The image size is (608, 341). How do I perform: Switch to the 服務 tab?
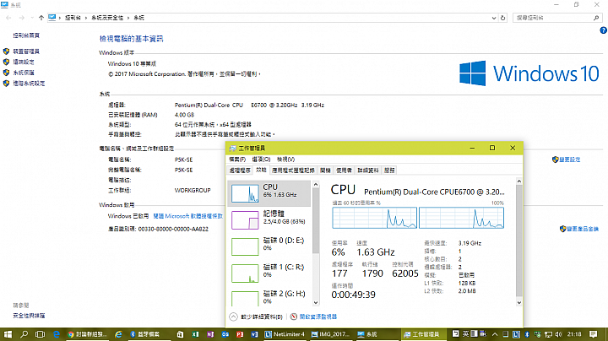pyautogui.click(x=389, y=170)
